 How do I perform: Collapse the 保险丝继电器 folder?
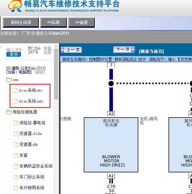click(x=25, y=112)
